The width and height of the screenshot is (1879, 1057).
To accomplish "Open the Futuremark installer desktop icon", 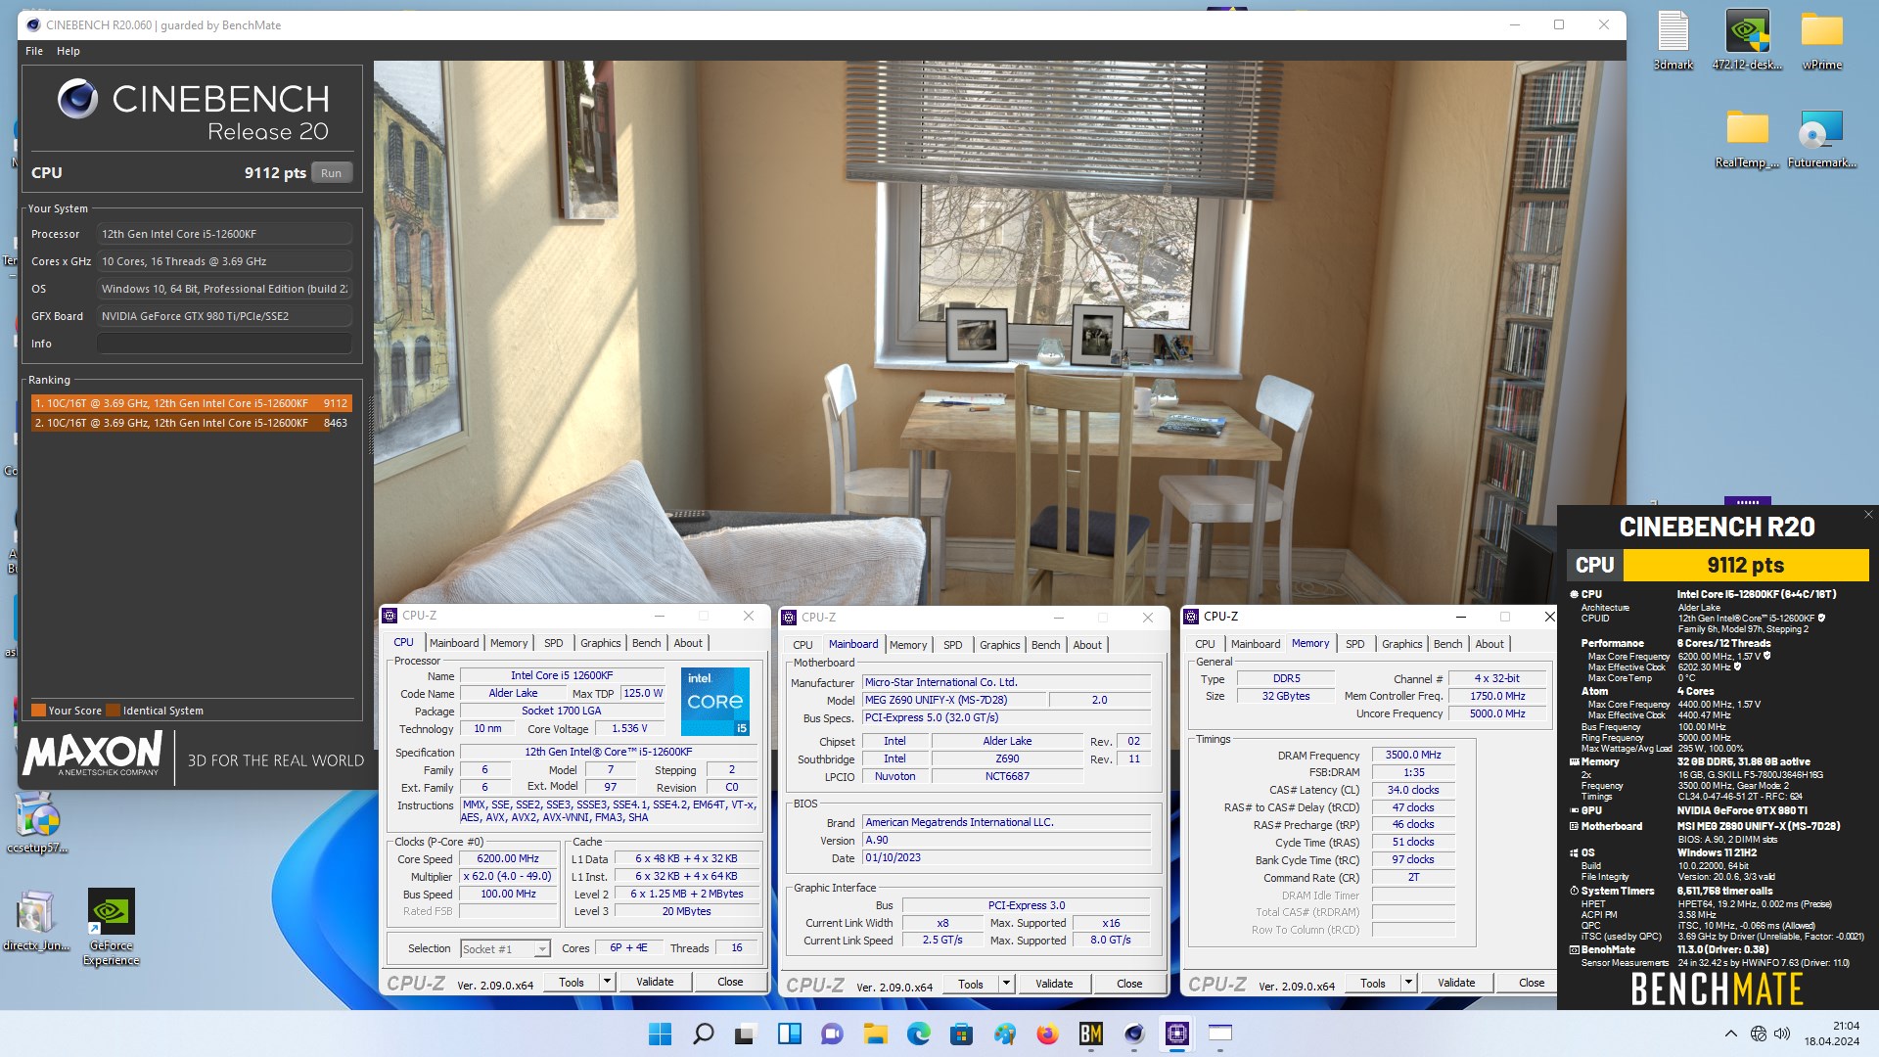I will (x=1821, y=138).
